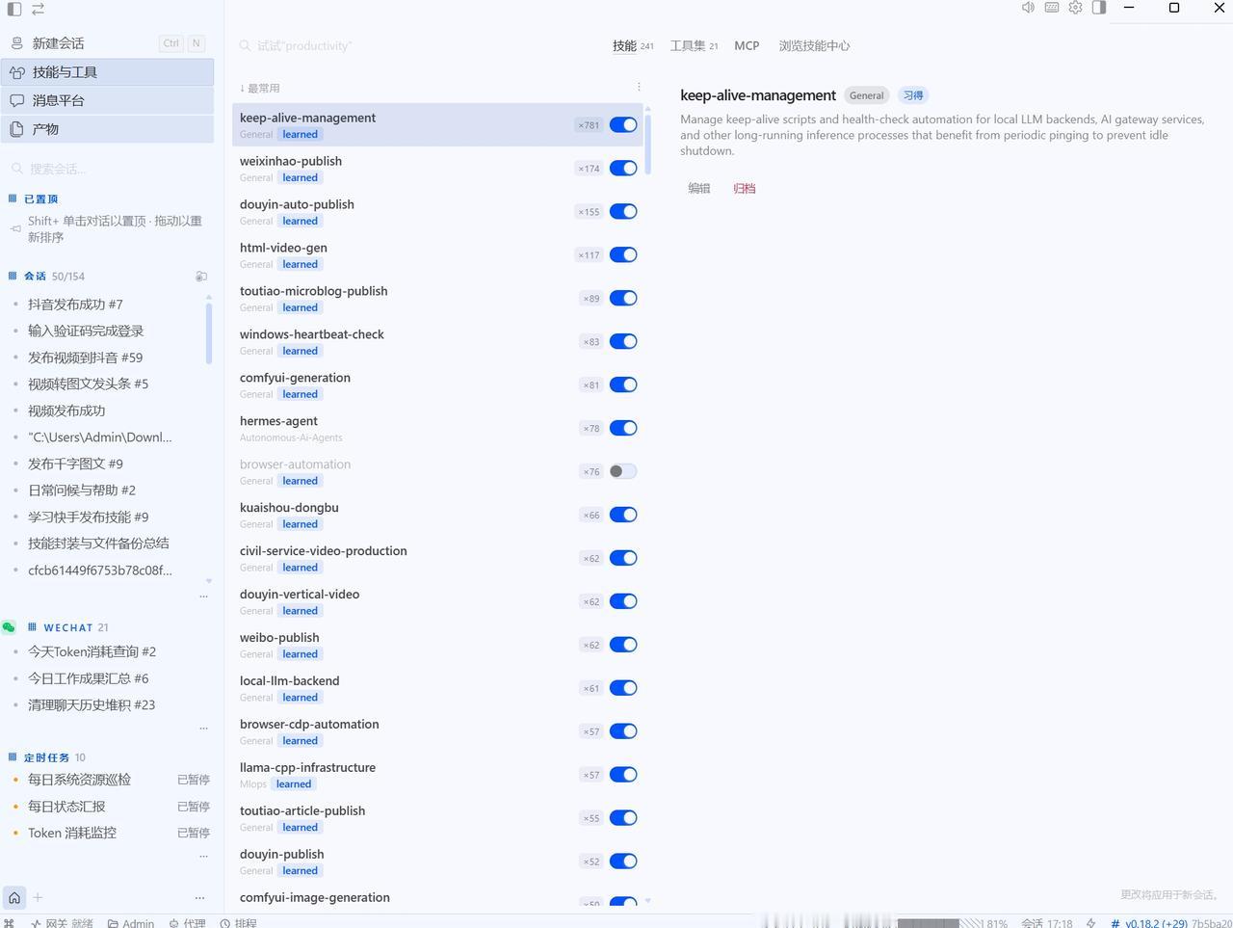Open 浏览技能中心 tab
The image size is (1233, 928).
(814, 45)
